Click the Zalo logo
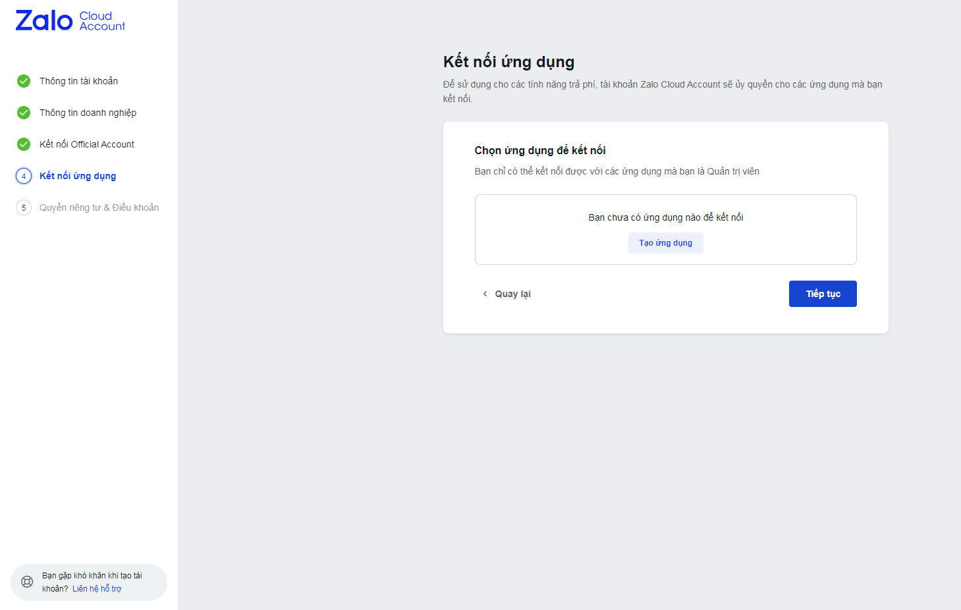Image resolution: width=961 pixels, height=610 pixels. [x=43, y=21]
